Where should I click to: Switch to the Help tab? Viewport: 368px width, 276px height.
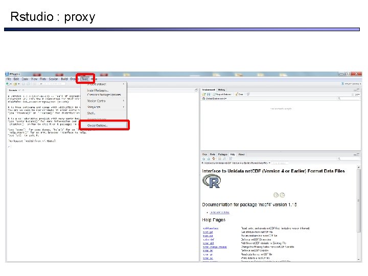(233, 154)
